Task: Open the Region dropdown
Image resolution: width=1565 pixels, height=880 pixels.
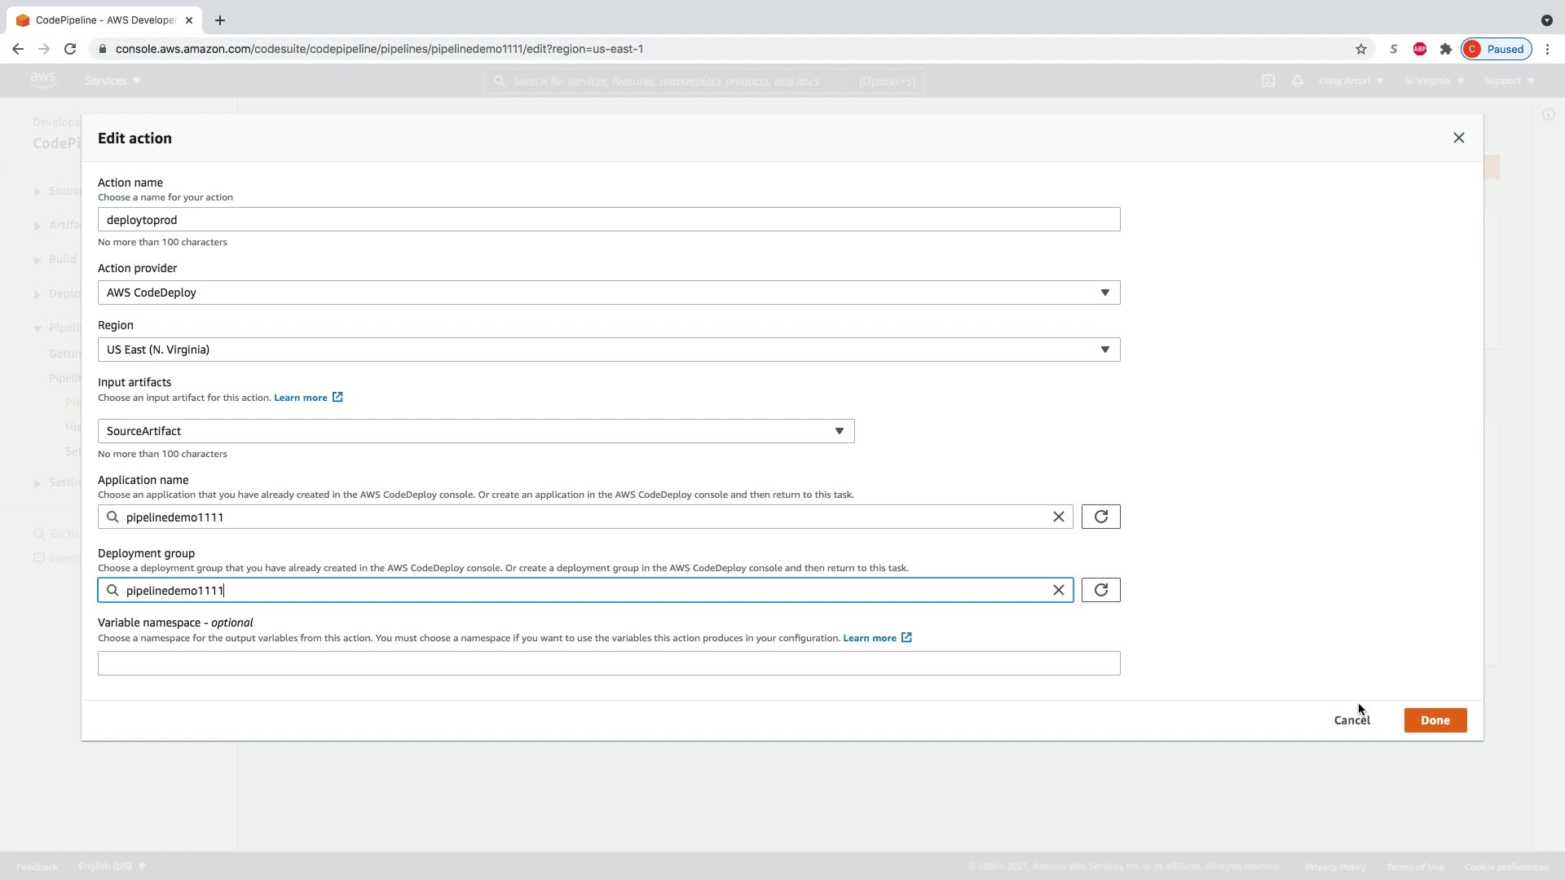Action: [x=608, y=350]
